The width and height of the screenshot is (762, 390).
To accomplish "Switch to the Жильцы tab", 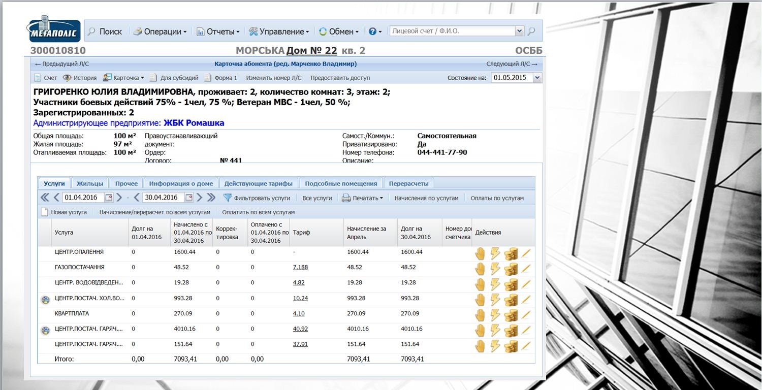I will click(x=89, y=183).
